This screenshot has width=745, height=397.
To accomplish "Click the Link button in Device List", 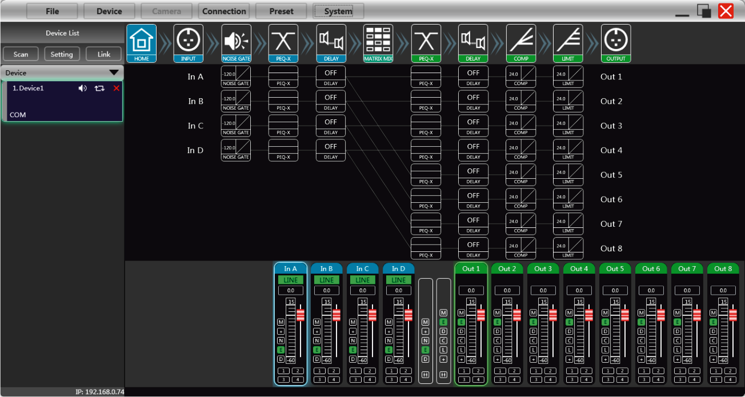I will point(103,54).
